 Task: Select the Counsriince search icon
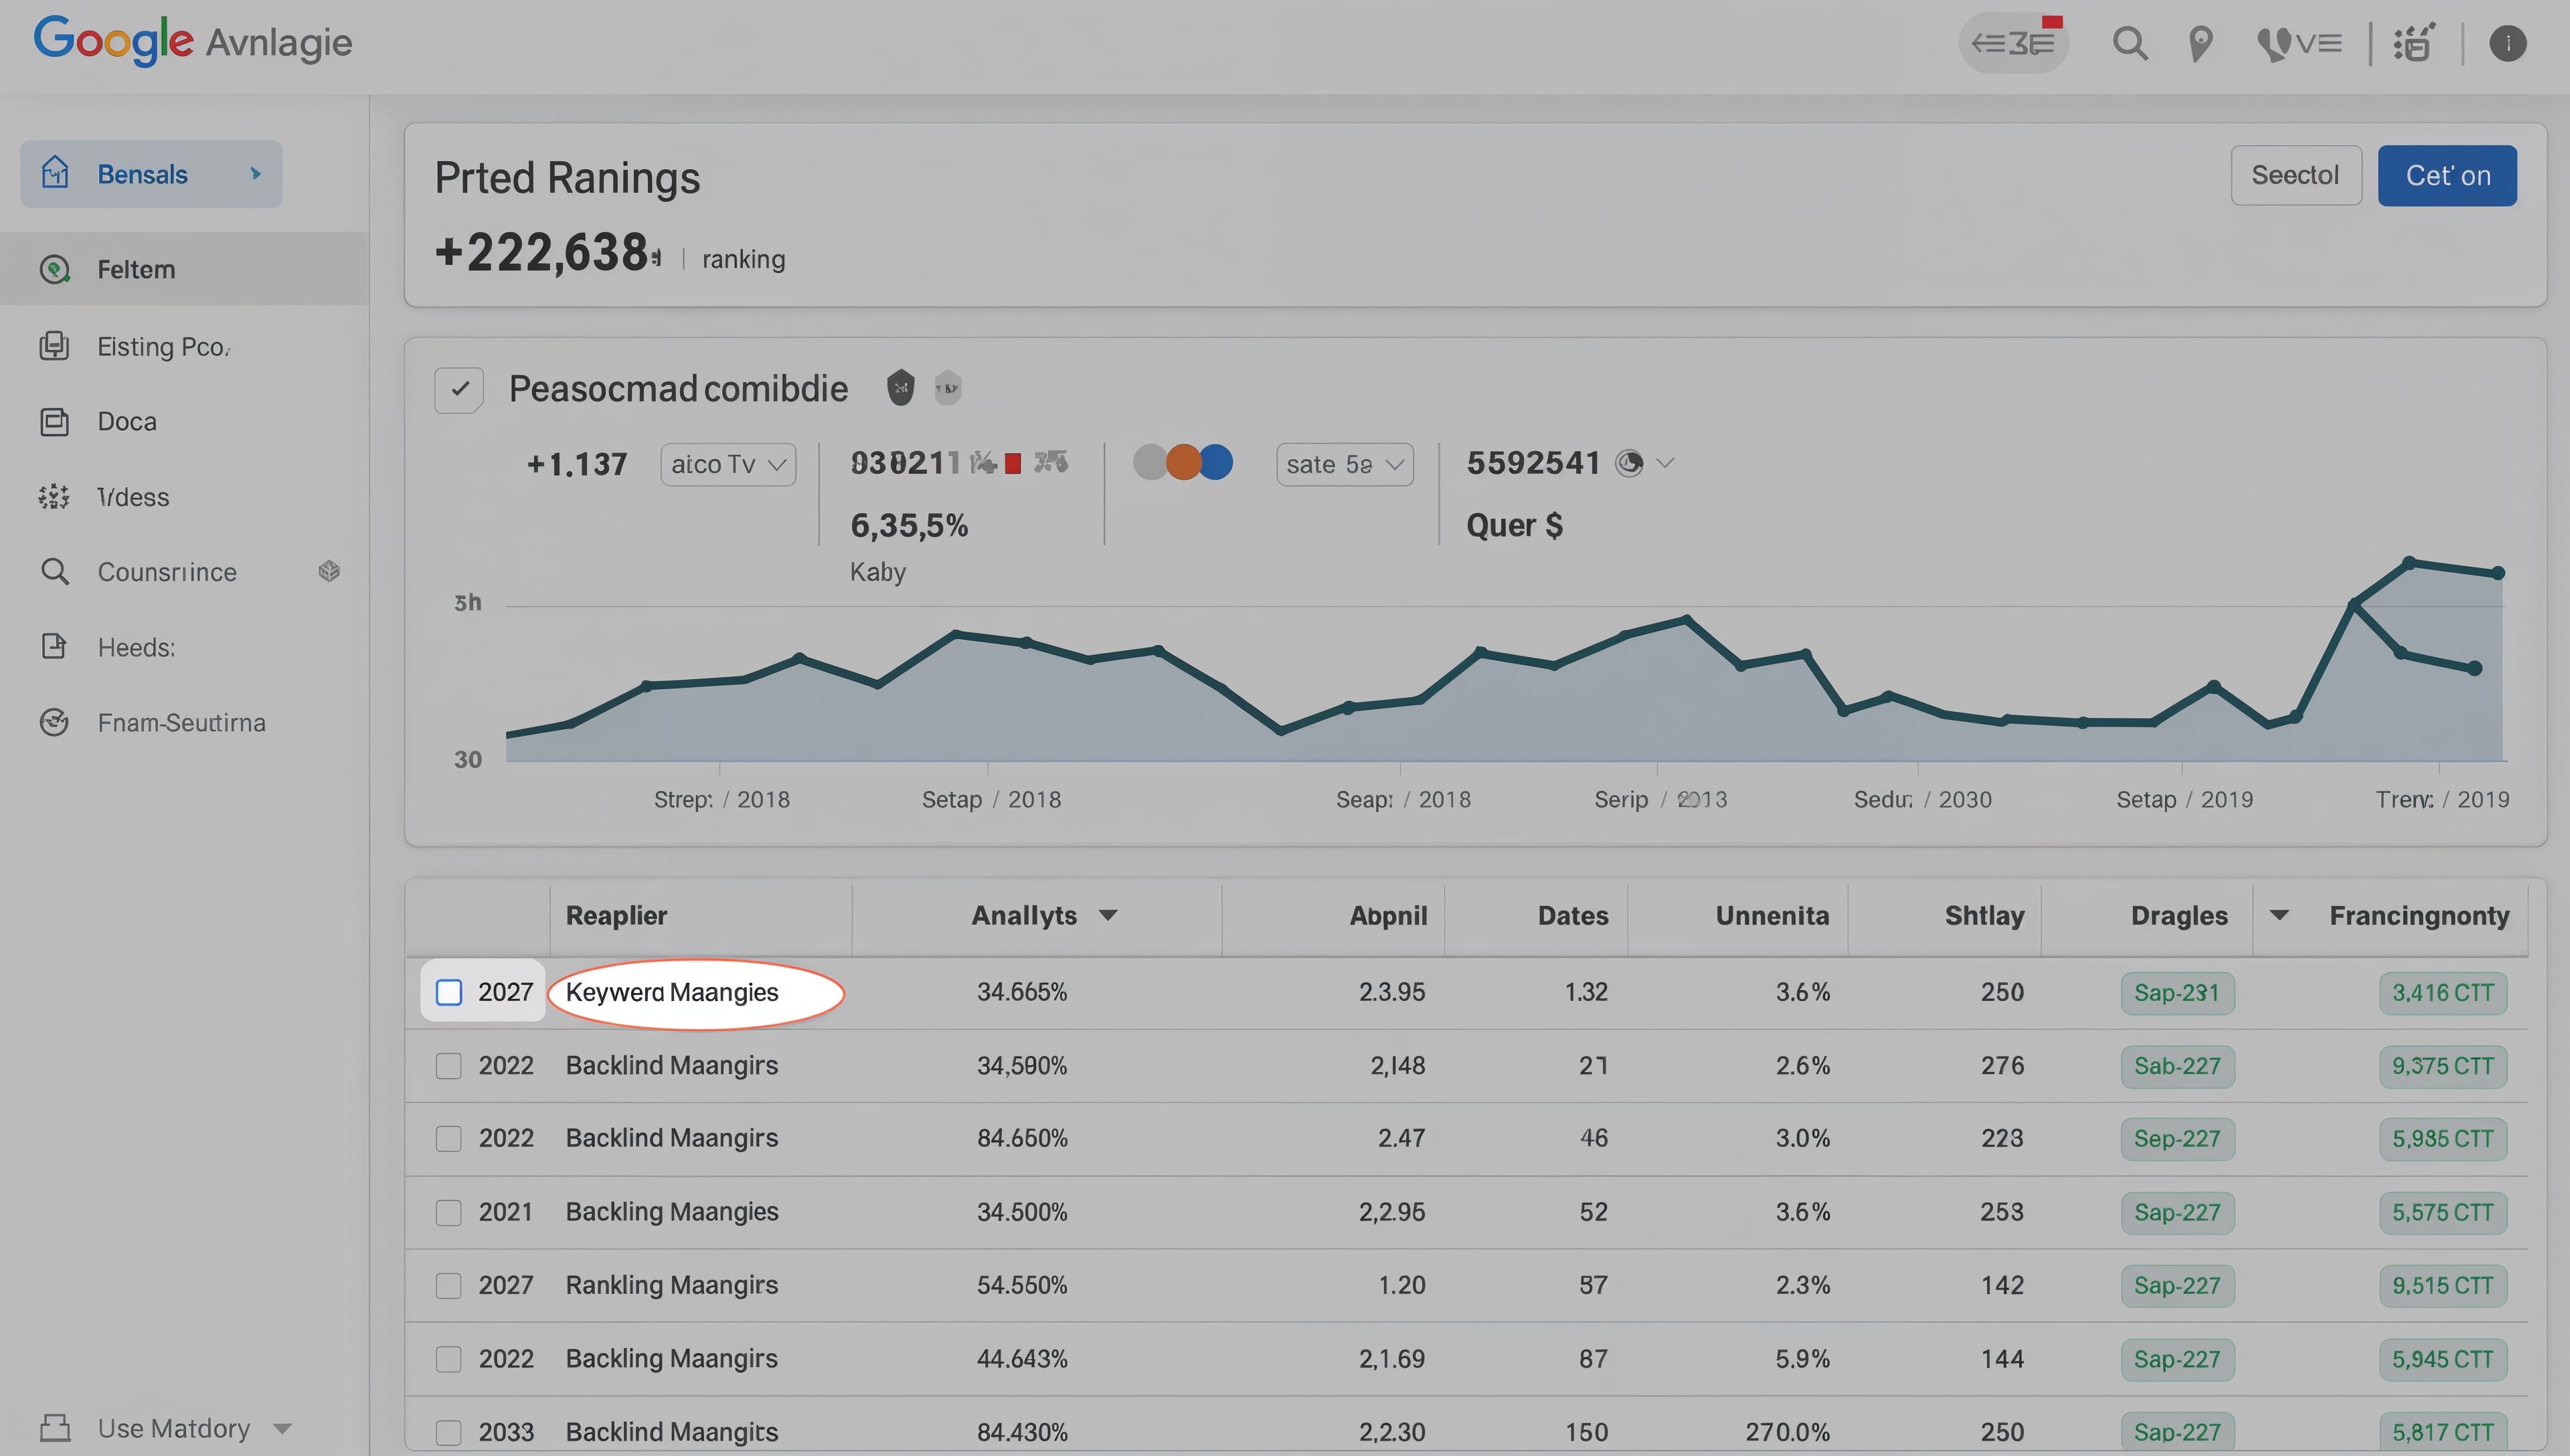coord(55,571)
